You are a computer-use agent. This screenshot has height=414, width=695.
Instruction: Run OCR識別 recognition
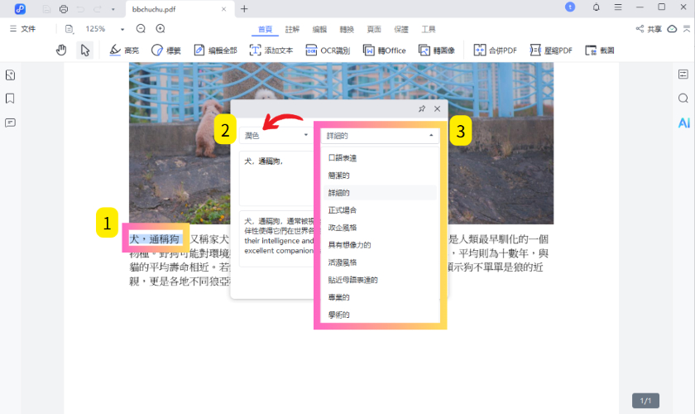coord(328,51)
